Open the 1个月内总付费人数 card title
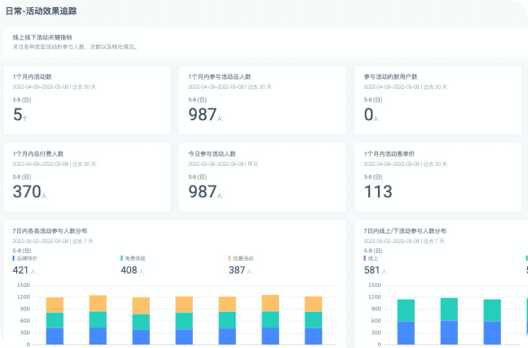Image resolution: width=528 pixels, height=348 pixels. (38, 153)
